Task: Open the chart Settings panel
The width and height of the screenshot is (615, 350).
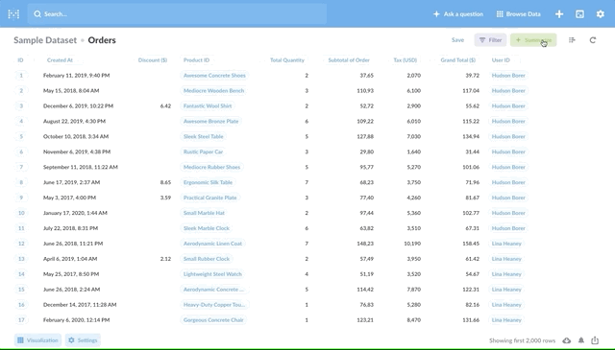Action: pos(83,340)
